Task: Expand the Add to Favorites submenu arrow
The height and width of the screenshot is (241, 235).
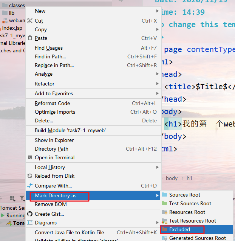Action: [157, 93]
